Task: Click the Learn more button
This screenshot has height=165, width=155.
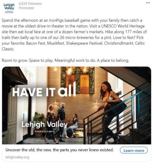Action: point(134,150)
